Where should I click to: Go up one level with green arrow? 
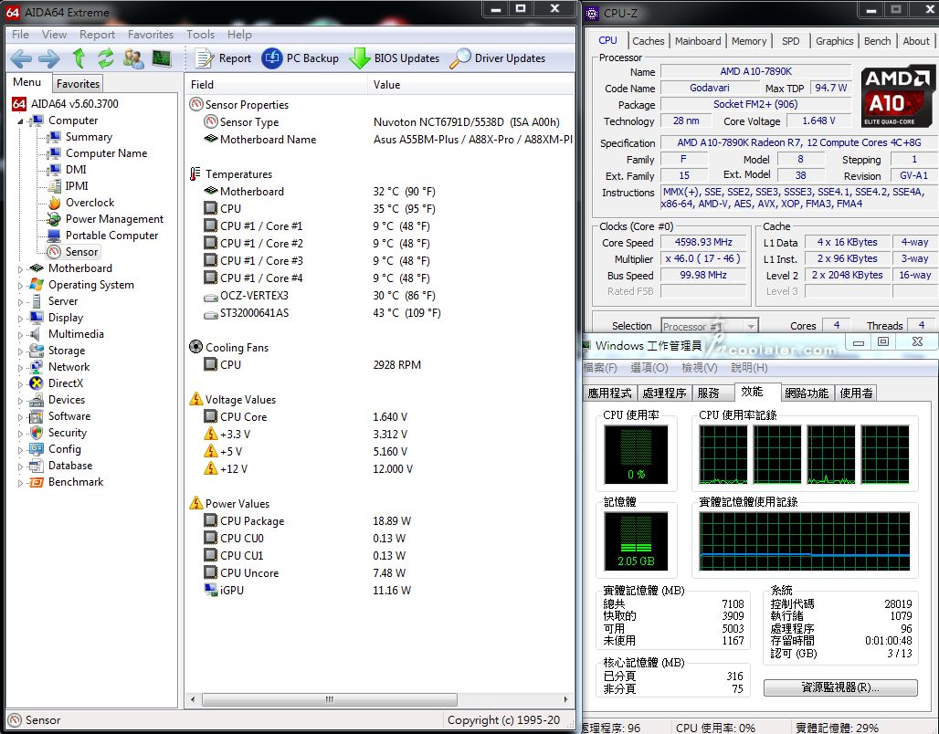(79, 58)
